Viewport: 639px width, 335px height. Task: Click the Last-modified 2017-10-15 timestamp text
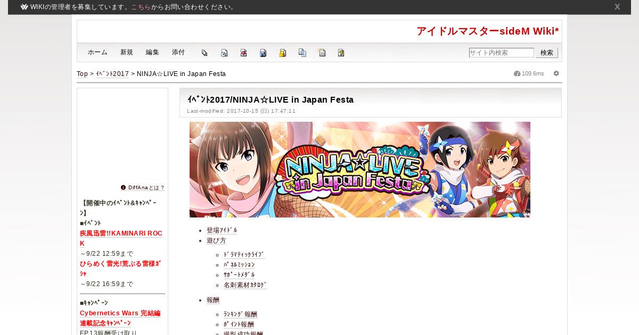241,111
